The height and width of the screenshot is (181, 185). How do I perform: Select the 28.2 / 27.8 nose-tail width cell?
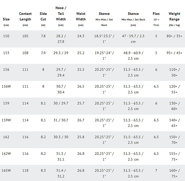coord(61,39)
